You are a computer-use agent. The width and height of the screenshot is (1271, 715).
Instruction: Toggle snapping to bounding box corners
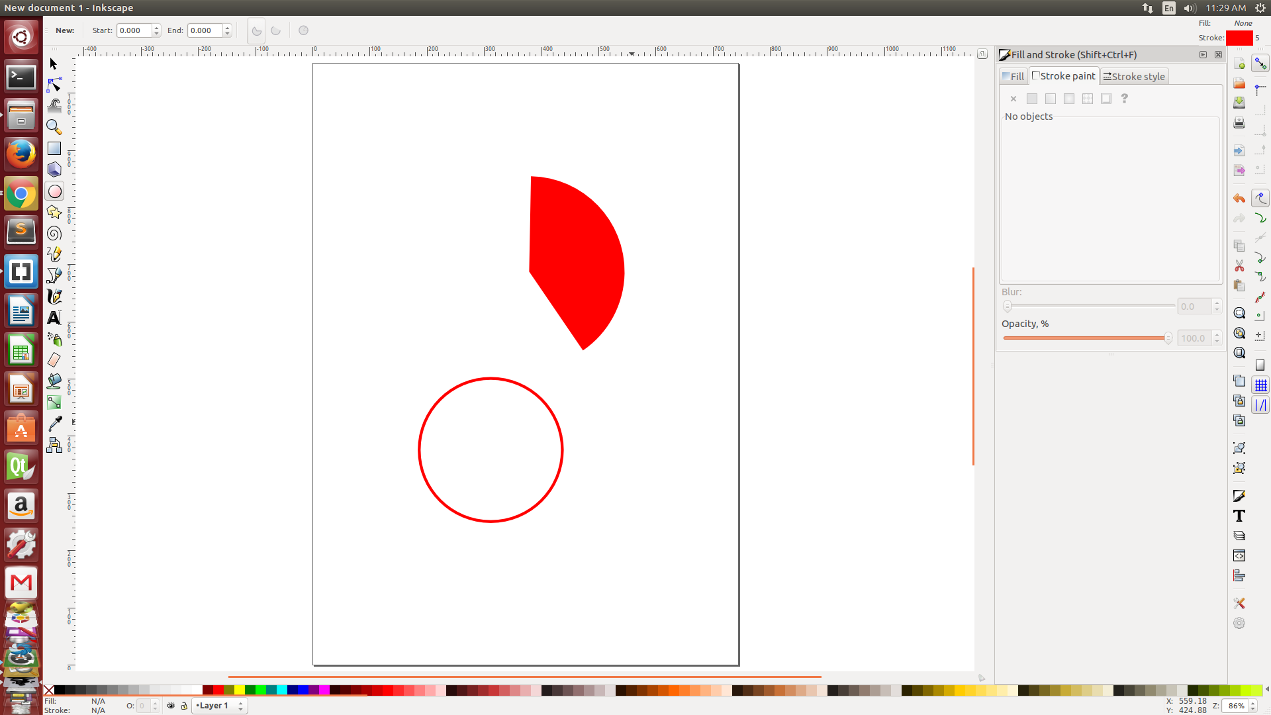coord(1260,131)
